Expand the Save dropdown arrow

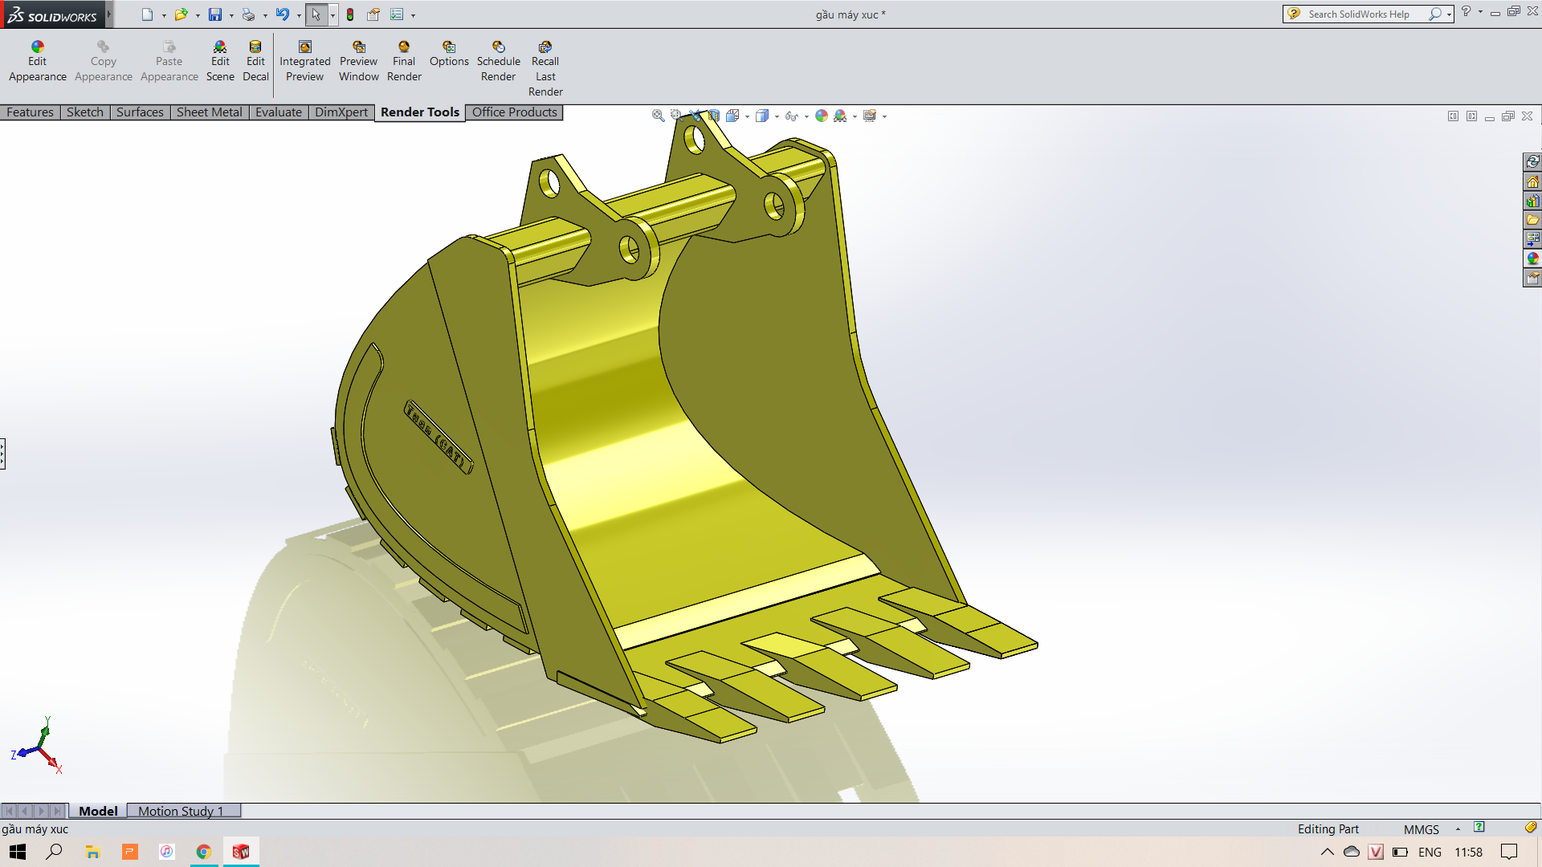(231, 15)
